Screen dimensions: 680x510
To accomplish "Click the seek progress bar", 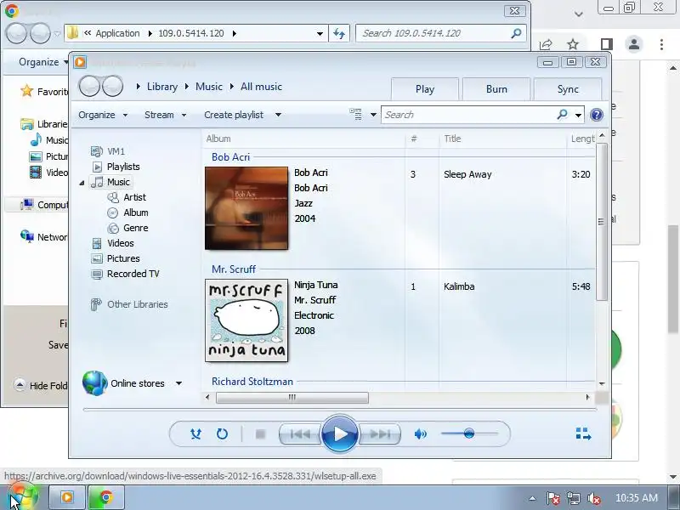I will tap(339, 410).
